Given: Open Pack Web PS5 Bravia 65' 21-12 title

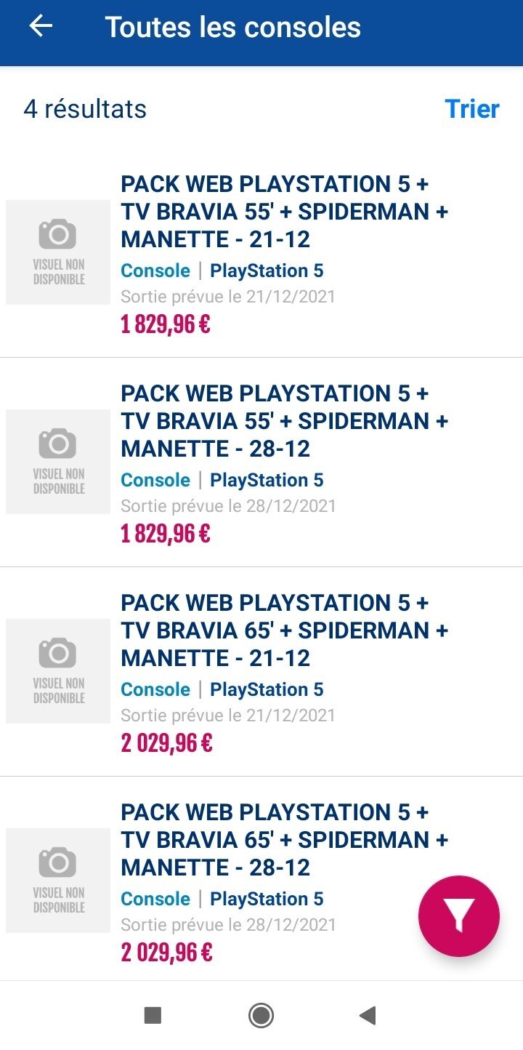Looking at the screenshot, I should [x=285, y=630].
